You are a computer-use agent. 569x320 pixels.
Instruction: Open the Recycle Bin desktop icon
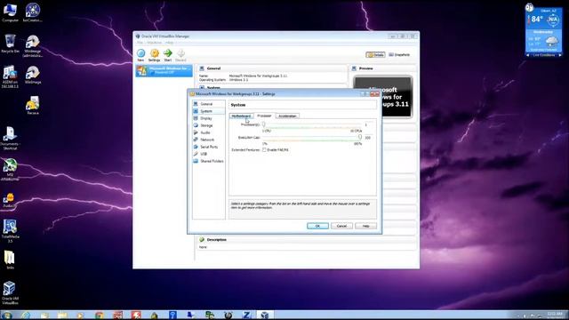(10, 44)
